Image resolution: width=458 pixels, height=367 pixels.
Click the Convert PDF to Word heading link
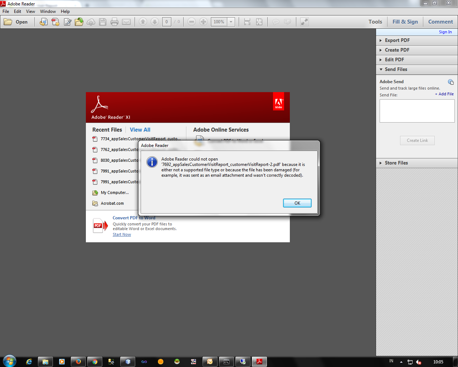click(x=134, y=218)
